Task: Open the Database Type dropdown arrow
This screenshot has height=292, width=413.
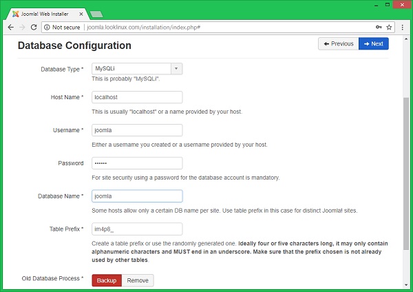Action: (176, 68)
